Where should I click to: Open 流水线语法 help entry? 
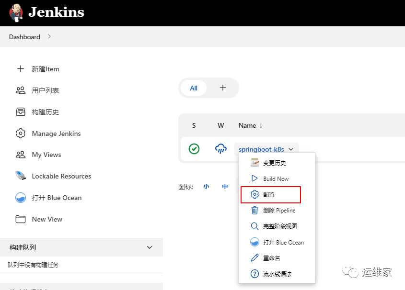(279, 274)
